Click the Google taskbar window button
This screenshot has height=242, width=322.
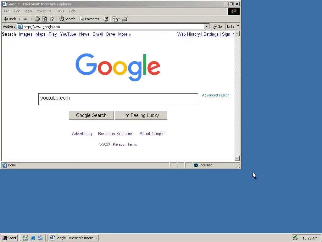(74, 238)
